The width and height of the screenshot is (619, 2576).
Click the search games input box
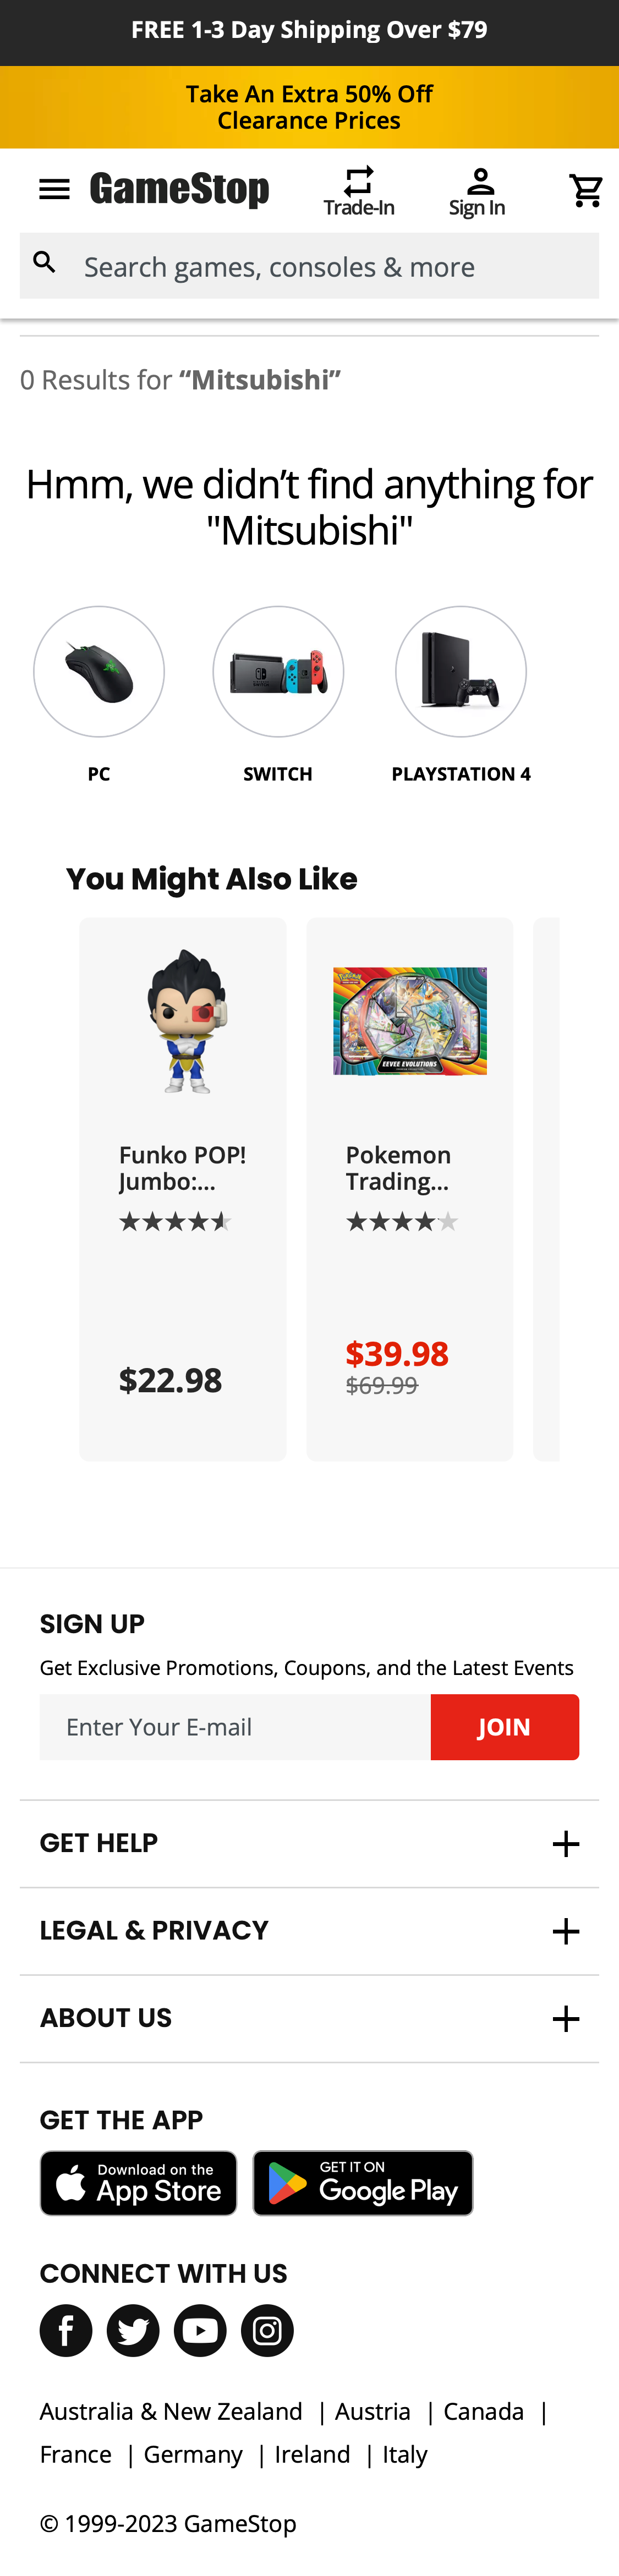pos(330,267)
